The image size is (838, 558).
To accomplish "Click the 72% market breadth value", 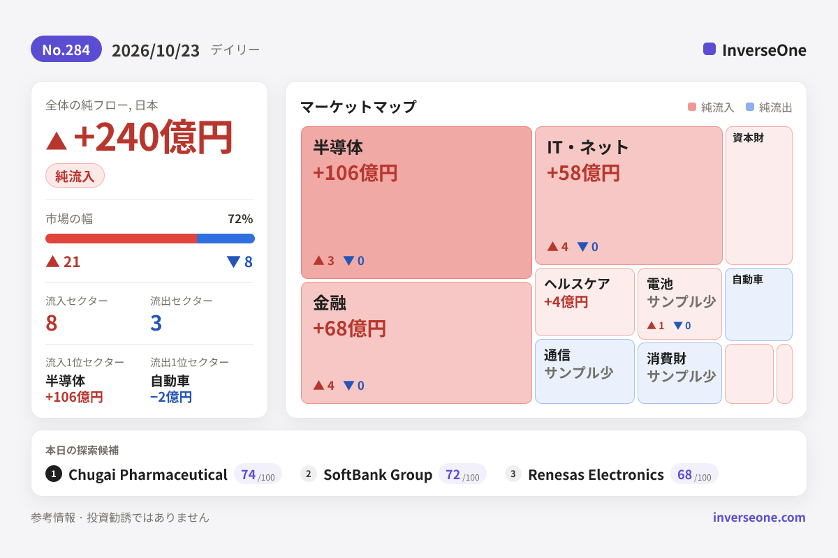I will 240,219.
